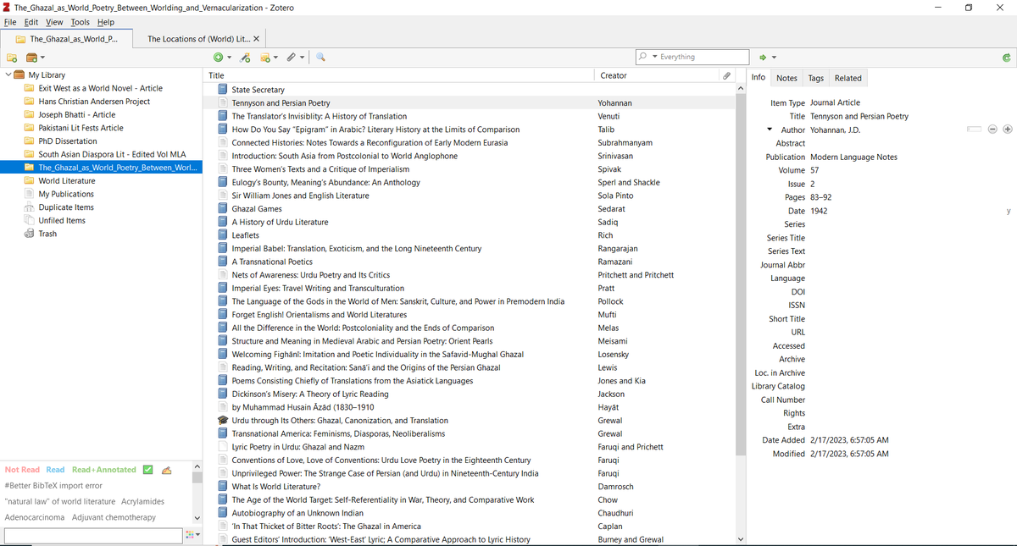The height and width of the screenshot is (546, 1017).
Task: Filter by Not Read colored tag
Action: click(22, 470)
